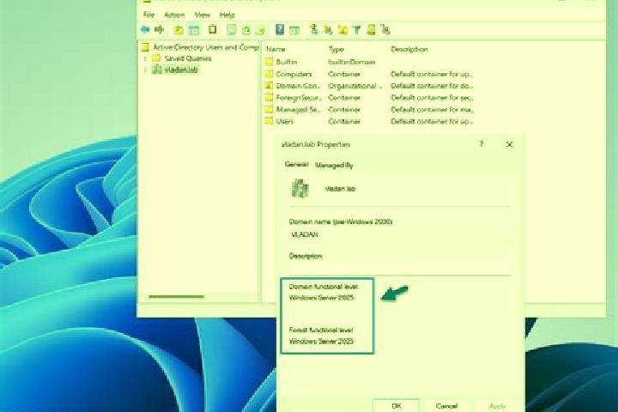Switch to the Managed By tab

tap(334, 165)
